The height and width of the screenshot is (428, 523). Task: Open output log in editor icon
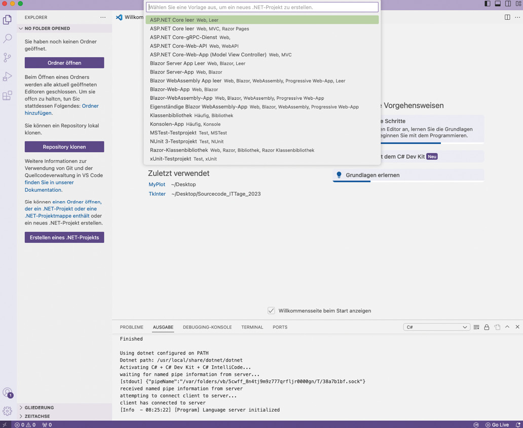(x=497, y=327)
